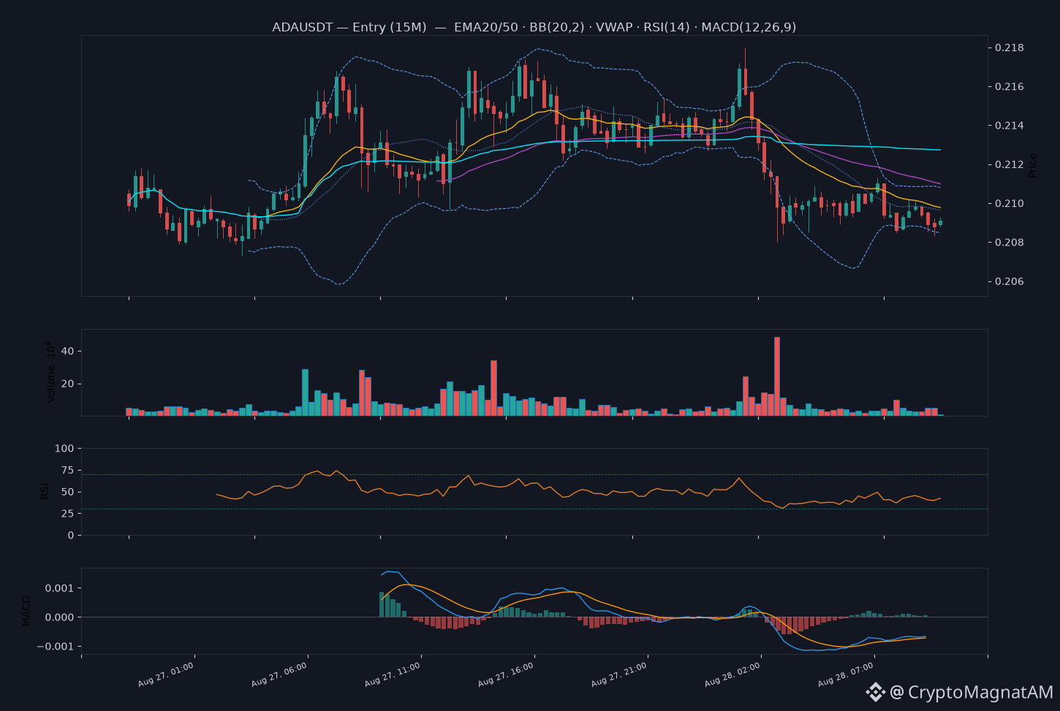Click the 0.216 price axis label
1060x711 pixels.
click(x=1009, y=87)
